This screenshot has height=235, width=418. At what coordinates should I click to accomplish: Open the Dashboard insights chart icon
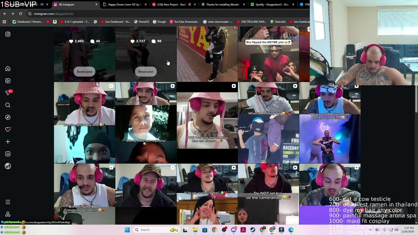point(8,154)
